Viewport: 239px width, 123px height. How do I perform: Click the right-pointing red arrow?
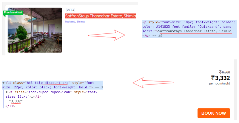click(107, 35)
